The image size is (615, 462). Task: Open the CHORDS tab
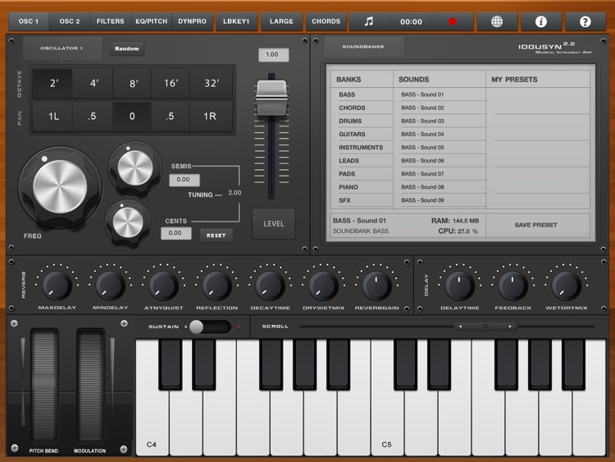coord(326,21)
